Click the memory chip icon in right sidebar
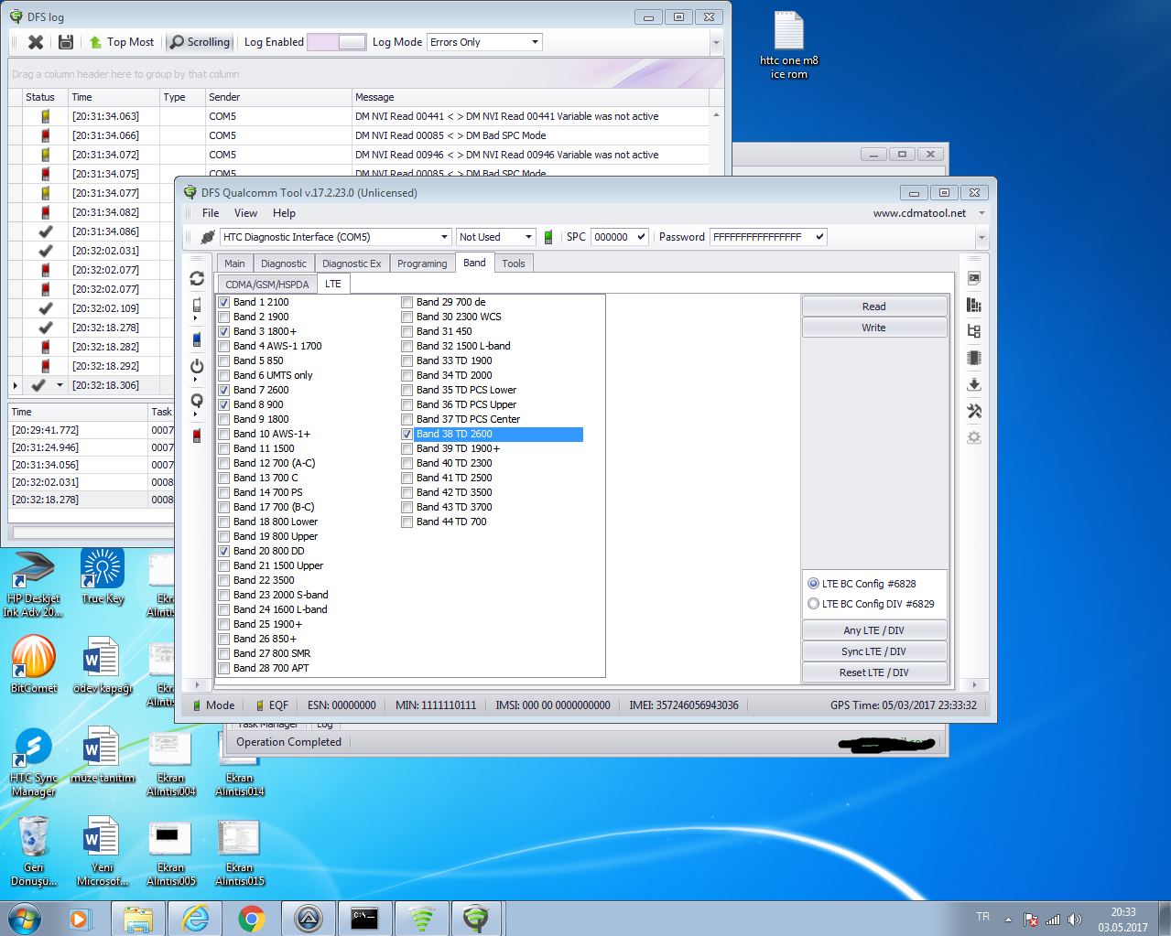Image resolution: width=1171 pixels, height=936 pixels. coord(974,358)
